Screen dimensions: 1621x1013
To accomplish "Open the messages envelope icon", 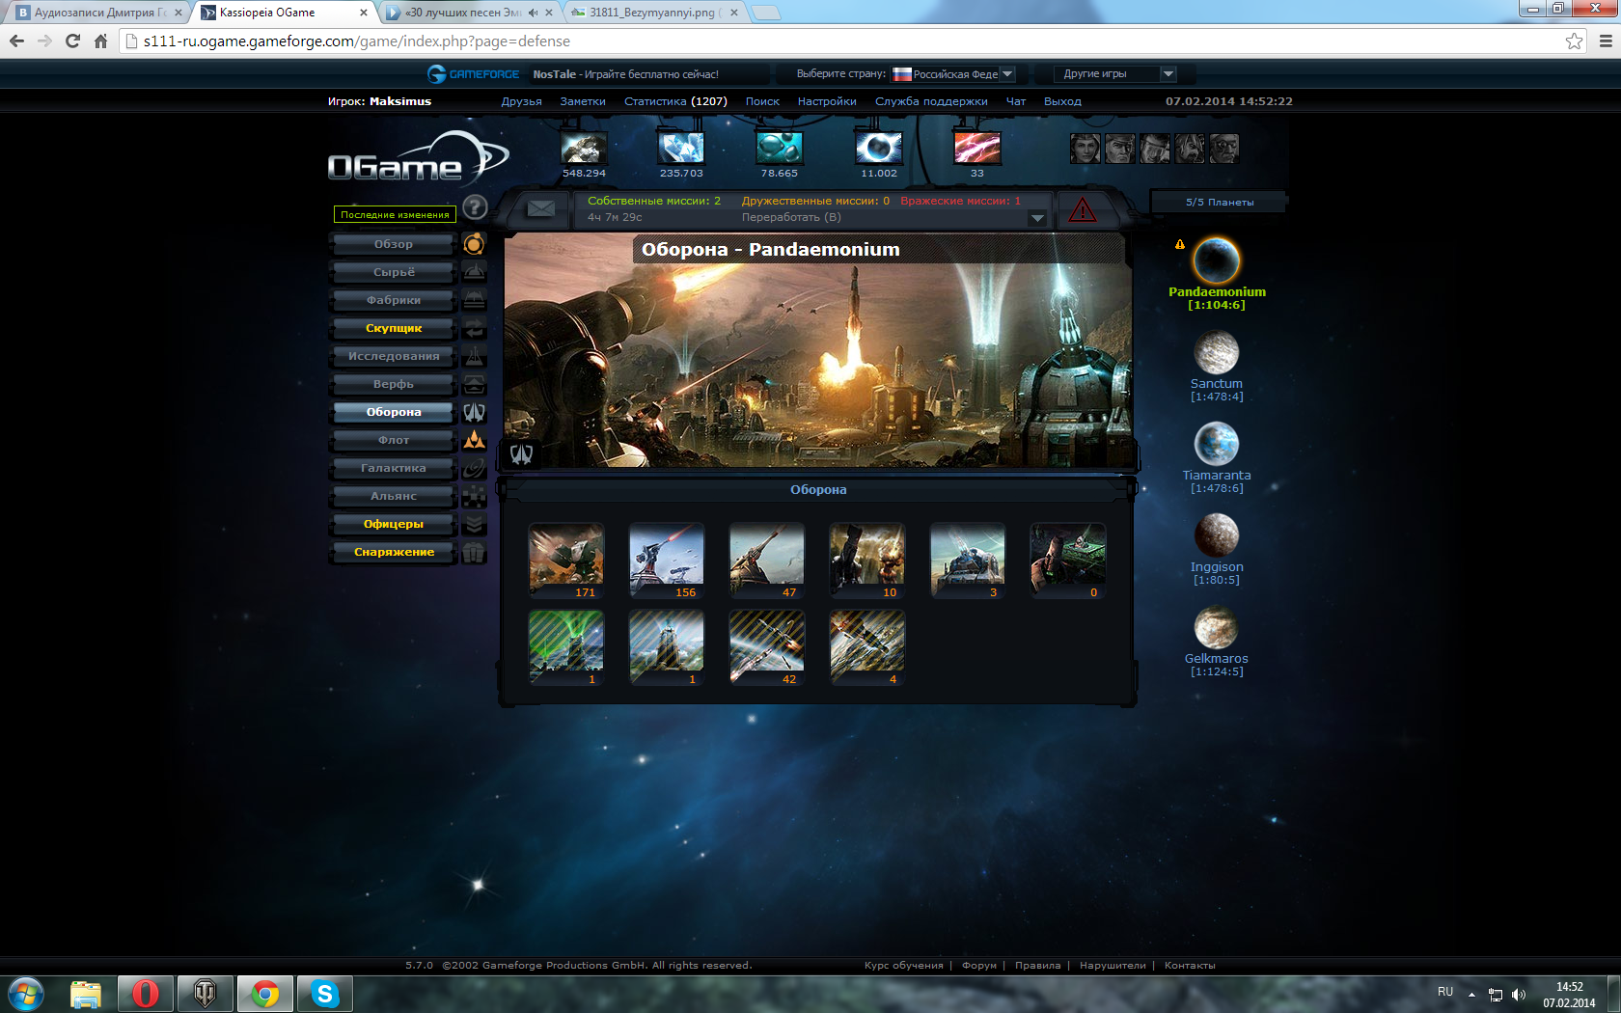I will [540, 208].
